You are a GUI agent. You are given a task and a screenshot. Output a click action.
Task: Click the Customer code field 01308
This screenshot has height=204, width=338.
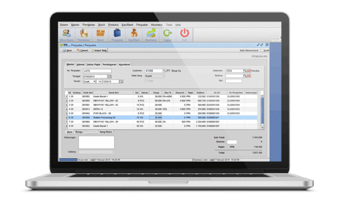pos(153,71)
